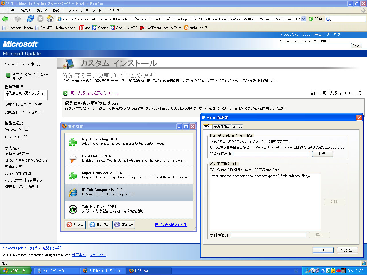Image resolution: width=367 pixels, height=275 pixels.
Task: Click the green back arrow
Action: (5, 19)
